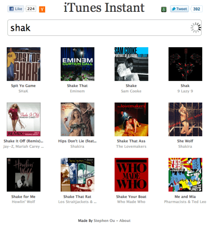Image resolution: width=211 pixels, height=227 pixels.
Task: Click the green icon beside Tweet
Action: coord(164,9)
